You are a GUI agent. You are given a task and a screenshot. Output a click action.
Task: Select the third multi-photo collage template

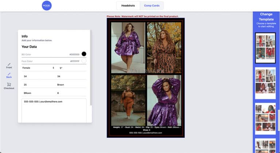265,118
